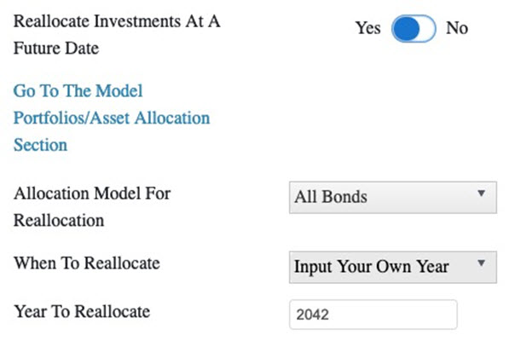Open the Allocation Model For Reallocation dropdown
The width and height of the screenshot is (532, 341).
(393, 197)
